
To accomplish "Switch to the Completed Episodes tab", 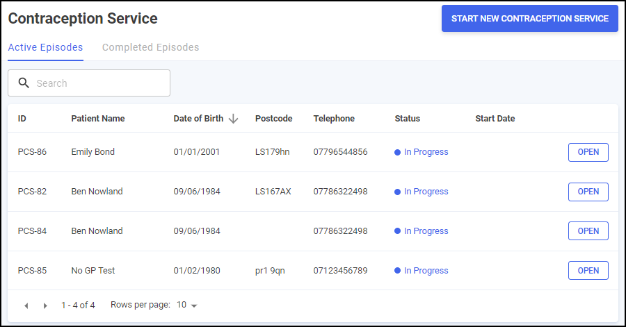I will [150, 47].
